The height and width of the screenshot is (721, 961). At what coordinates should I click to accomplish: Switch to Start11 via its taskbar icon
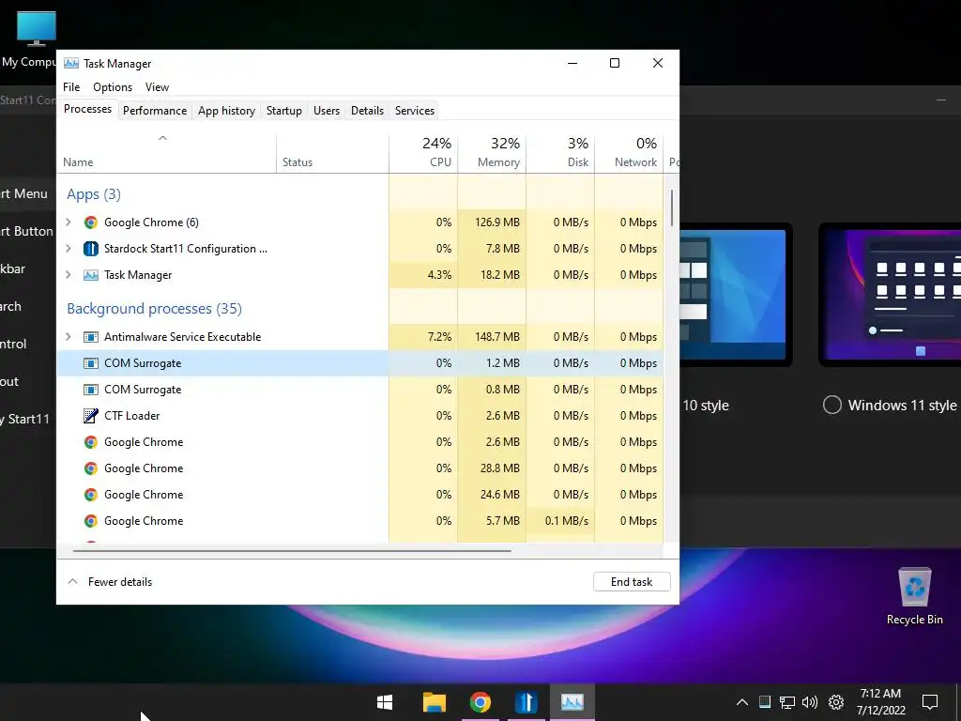526,702
